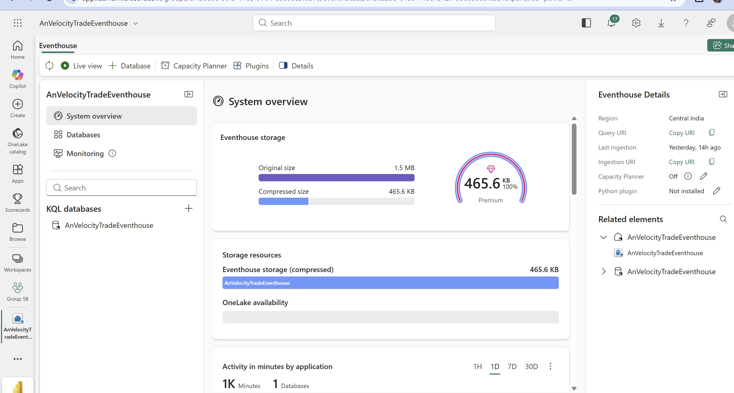This screenshot has width=734, height=393.
Task: Open Databases in the explorer pane
Action: [x=122, y=135]
